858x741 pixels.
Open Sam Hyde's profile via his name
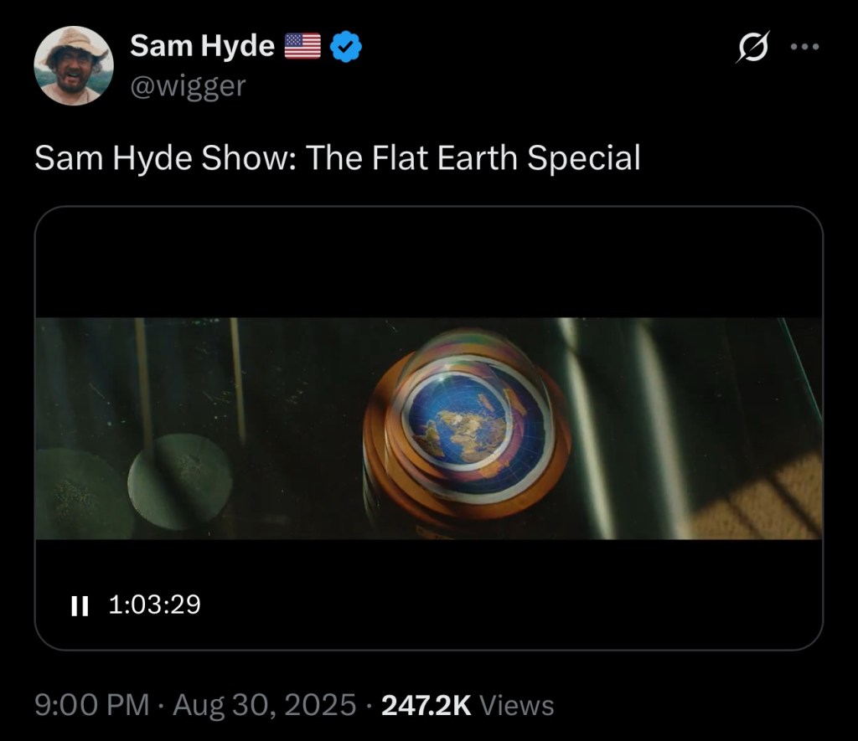point(200,45)
